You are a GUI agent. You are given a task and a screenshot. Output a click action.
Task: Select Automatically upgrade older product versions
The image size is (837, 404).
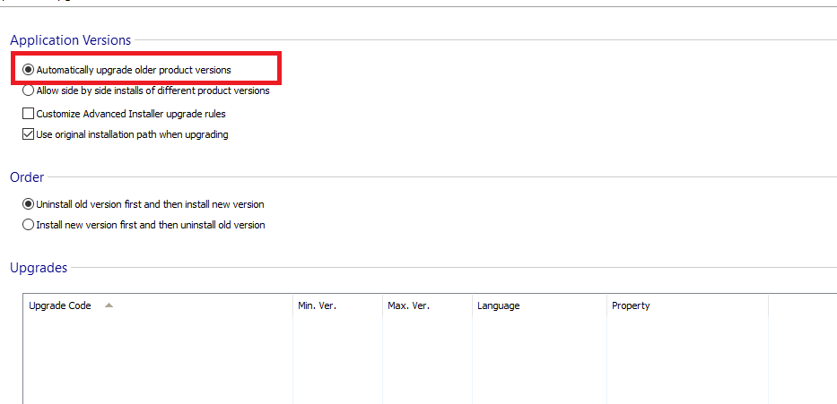[x=29, y=69]
